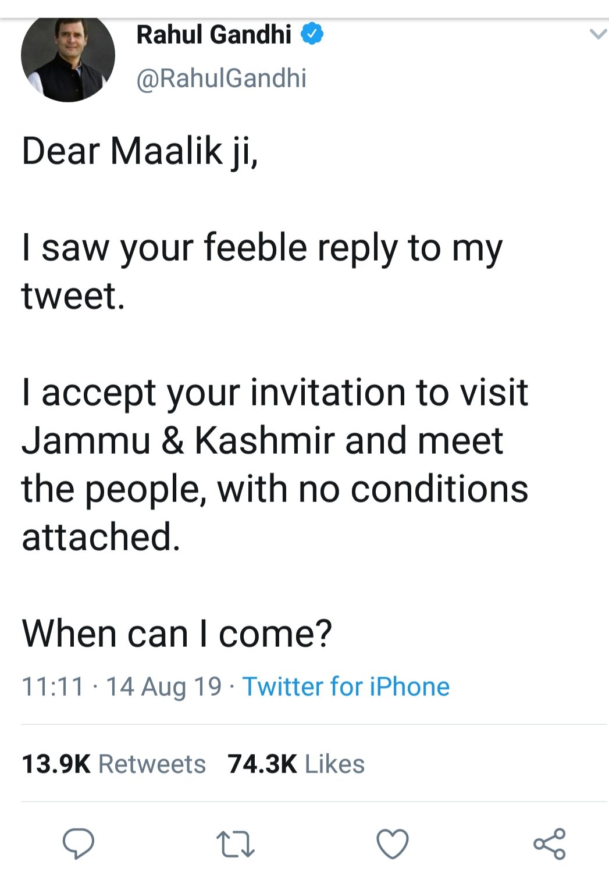The width and height of the screenshot is (609, 883).
Task: Click the word 'attached.' in the tweet
Action: pyautogui.click(x=101, y=536)
